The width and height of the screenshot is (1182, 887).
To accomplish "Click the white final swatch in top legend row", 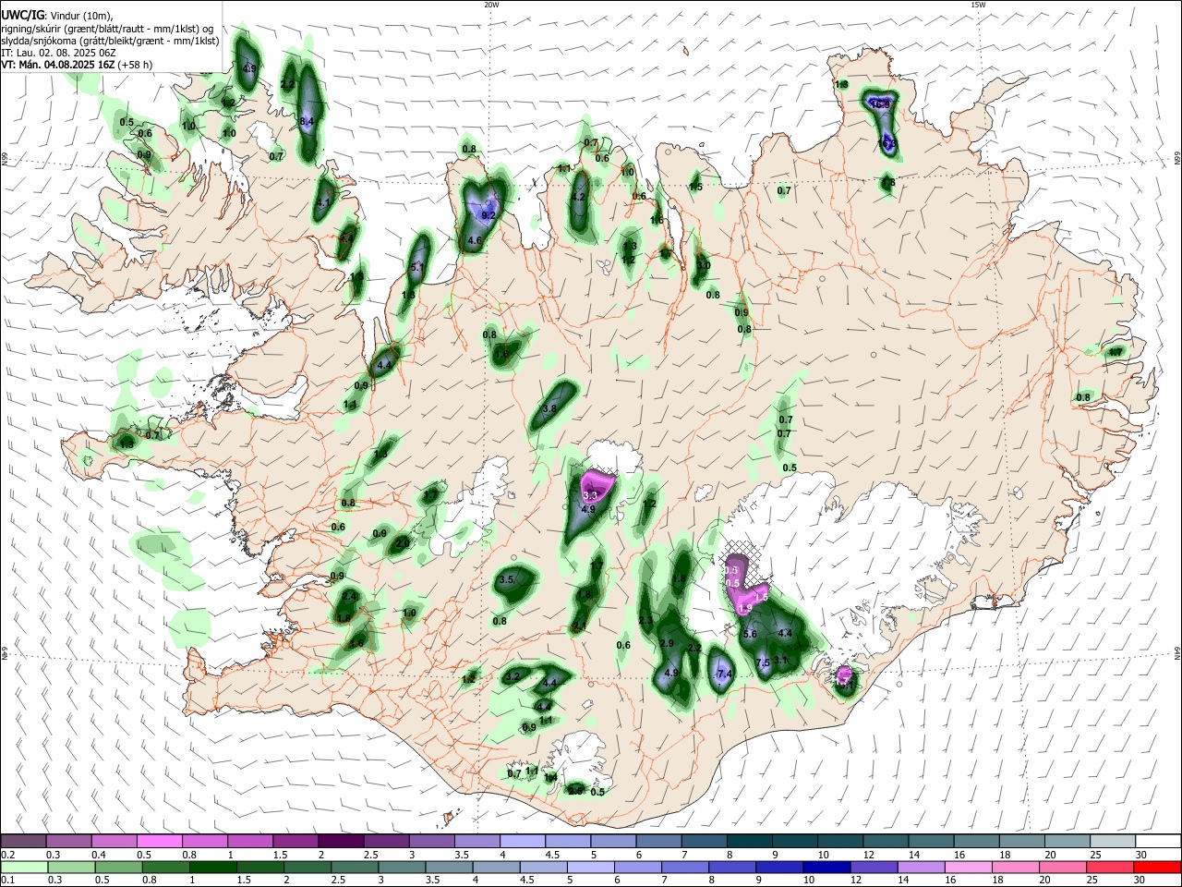I will coord(1158,842).
